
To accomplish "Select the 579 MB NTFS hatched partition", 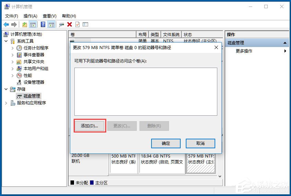I will 201,163.
